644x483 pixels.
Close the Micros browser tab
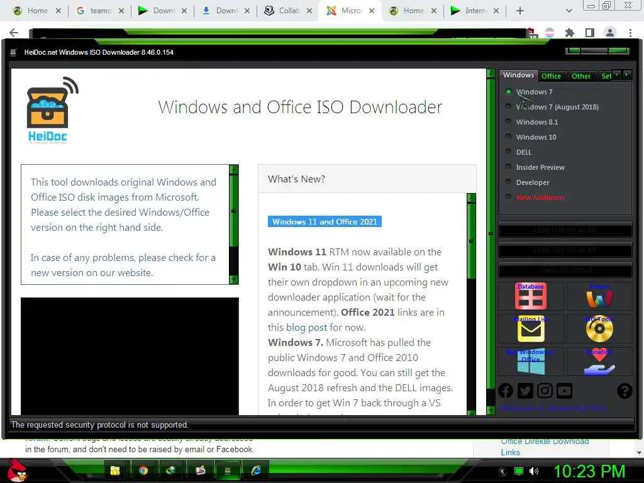(x=372, y=11)
